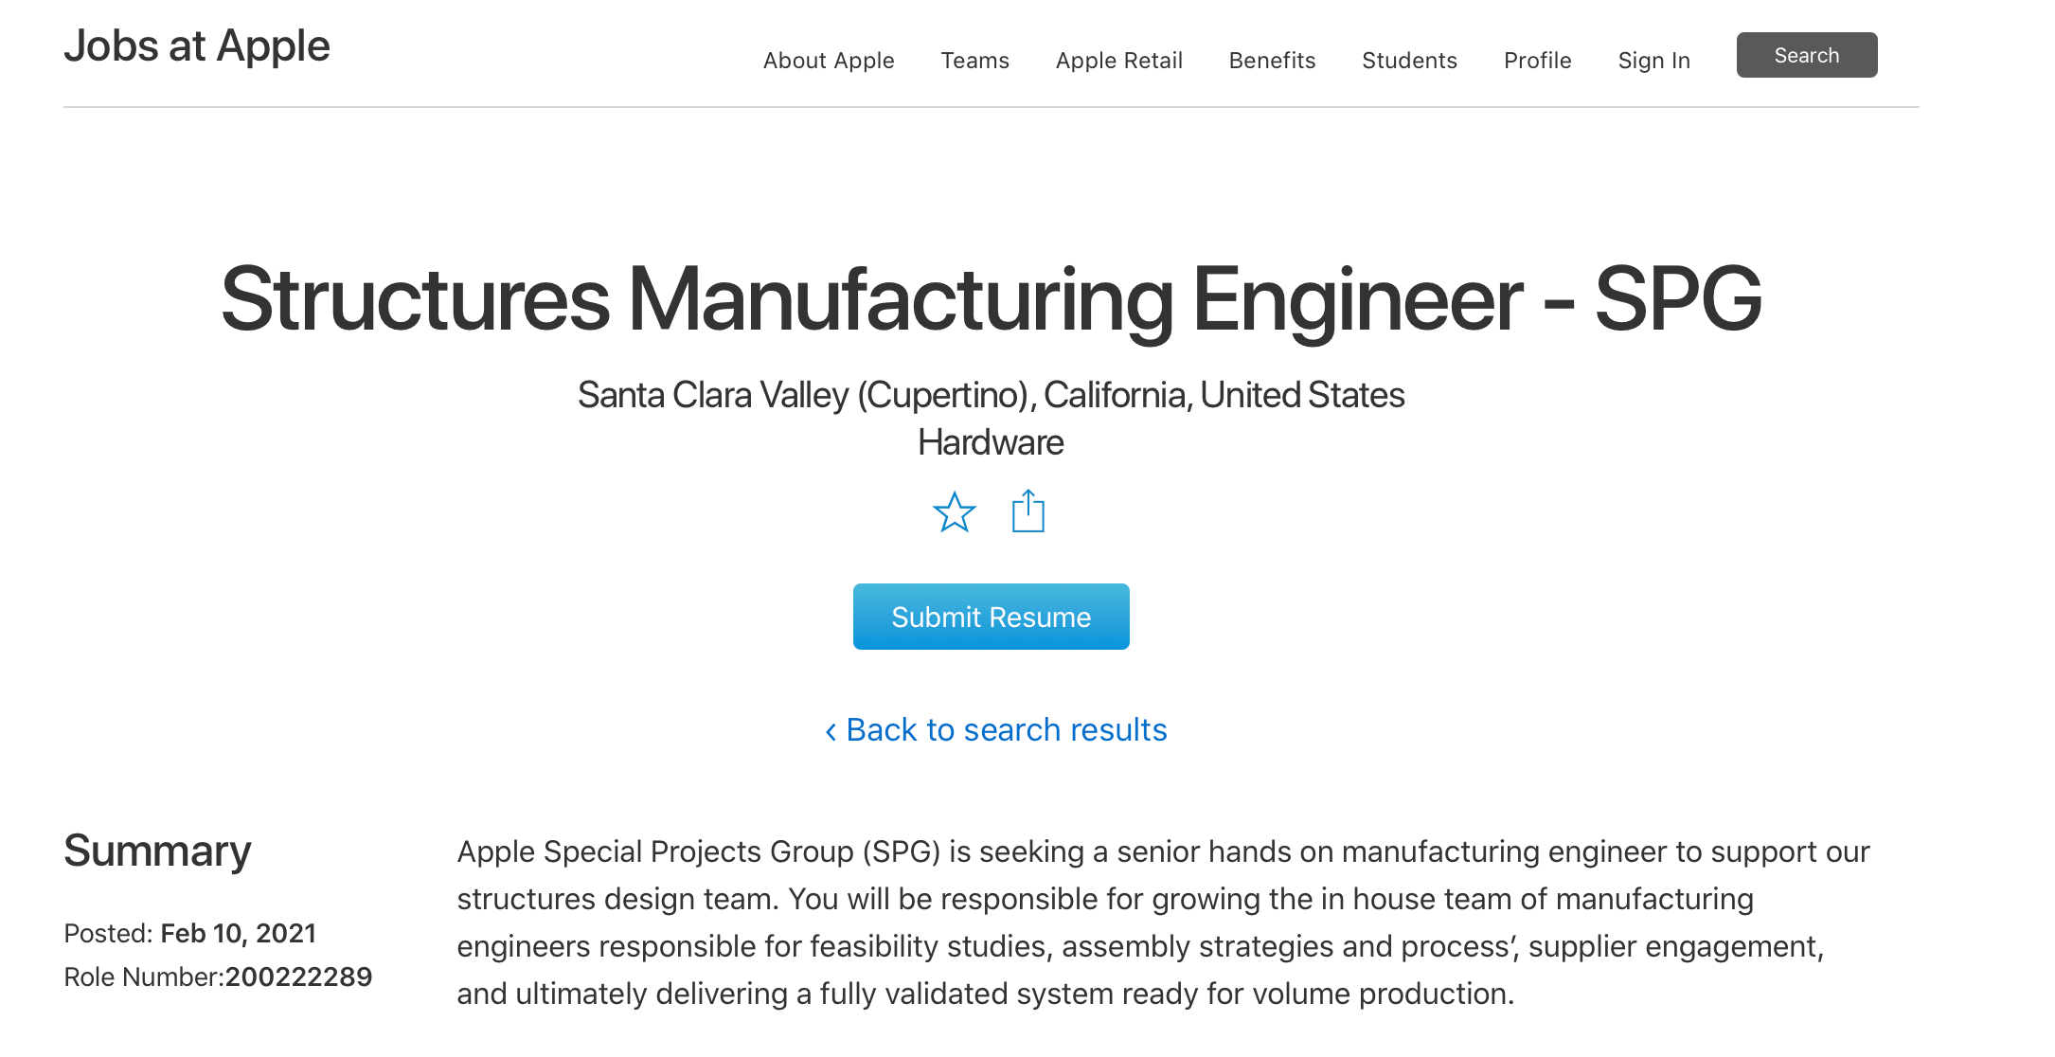Screen dimensions: 2055x1057
Task: Click the posted date Feb 10, 2021
Action: pos(238,933)
